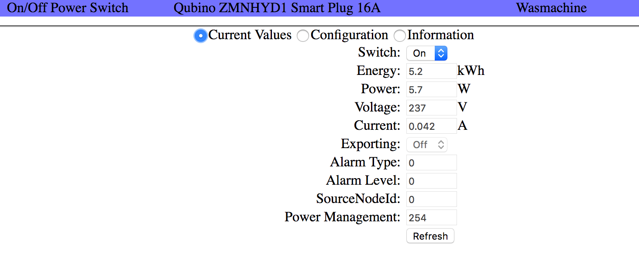Click the Voltage: label
Screen dimensions: 639x264
(377, 107)
